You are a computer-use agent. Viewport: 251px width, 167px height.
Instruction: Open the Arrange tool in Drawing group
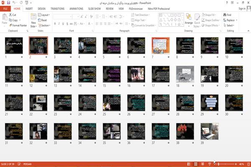coord(189,20)
